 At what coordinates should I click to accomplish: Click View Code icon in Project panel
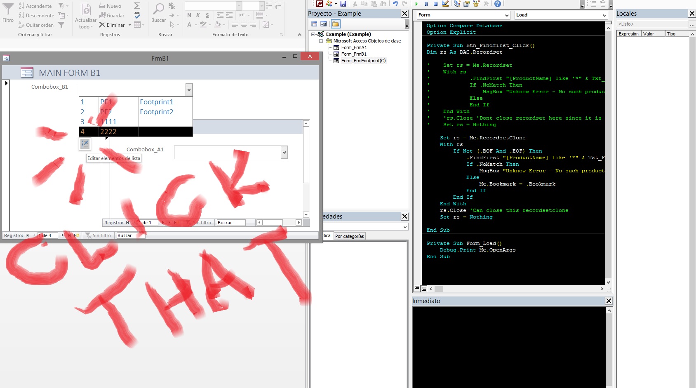[314, 24]
